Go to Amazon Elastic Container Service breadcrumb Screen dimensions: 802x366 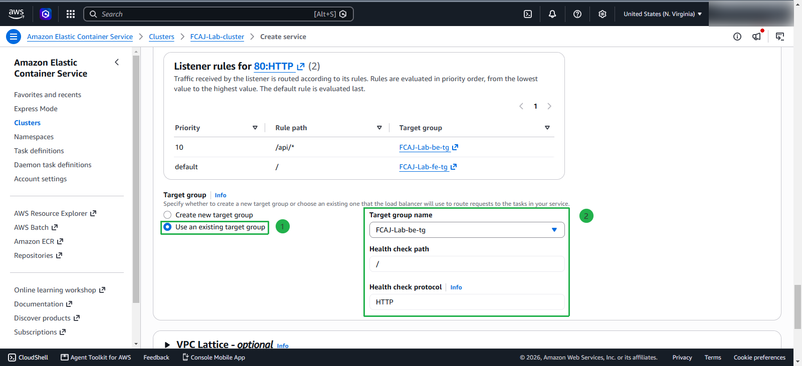click(80, 37)
